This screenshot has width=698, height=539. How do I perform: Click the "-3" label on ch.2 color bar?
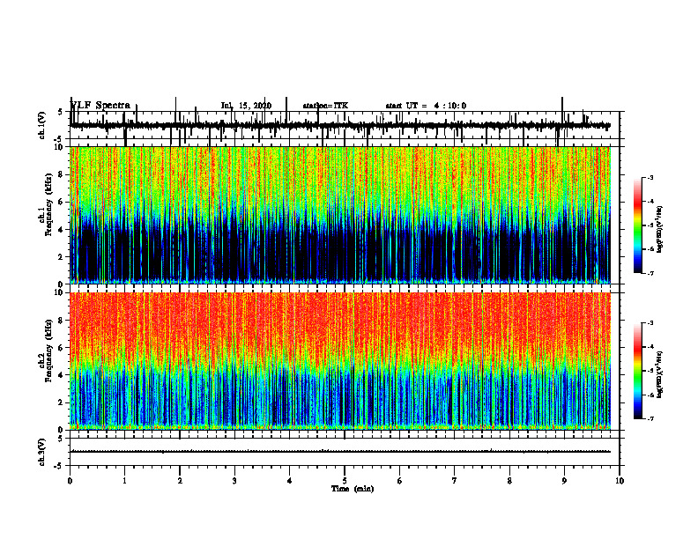[650, 323]
